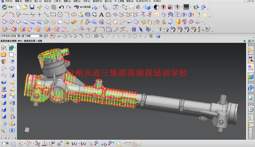
Task: Click the coordinate triad in the viewport corner
Action: point(27,129)
